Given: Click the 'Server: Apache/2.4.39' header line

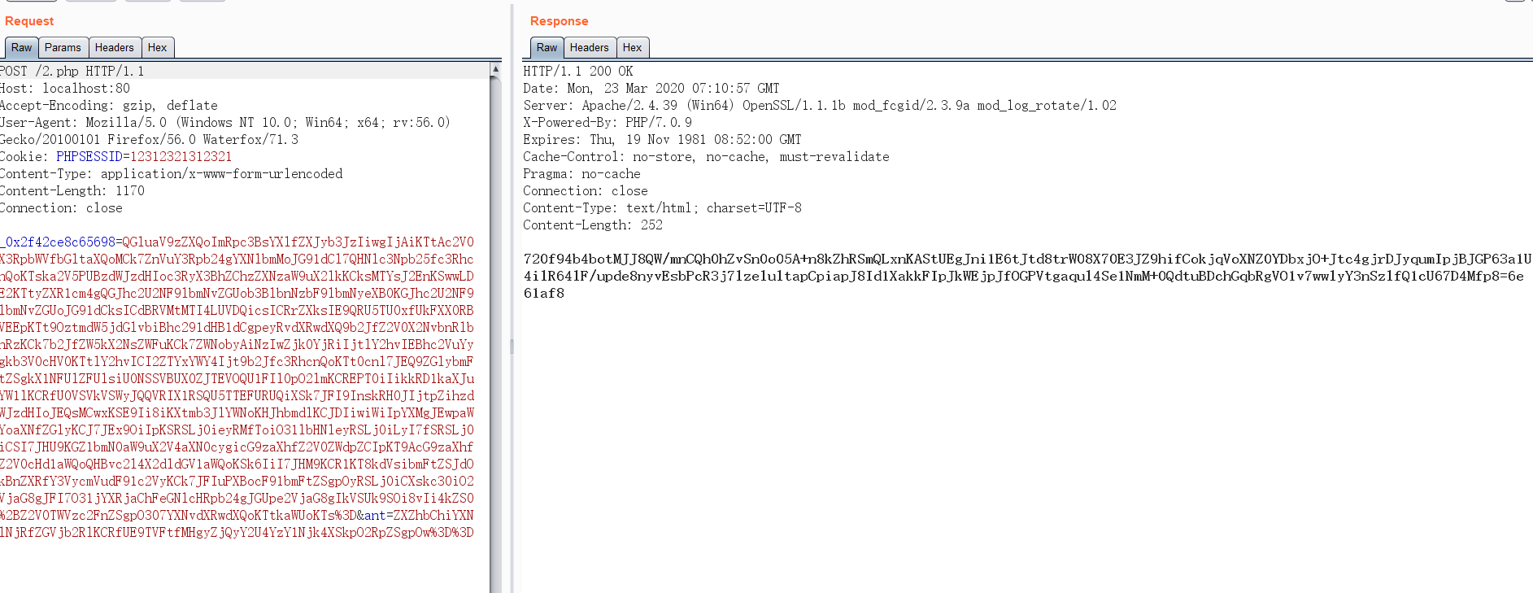Looking at the screenshot, I should [820, 106].
